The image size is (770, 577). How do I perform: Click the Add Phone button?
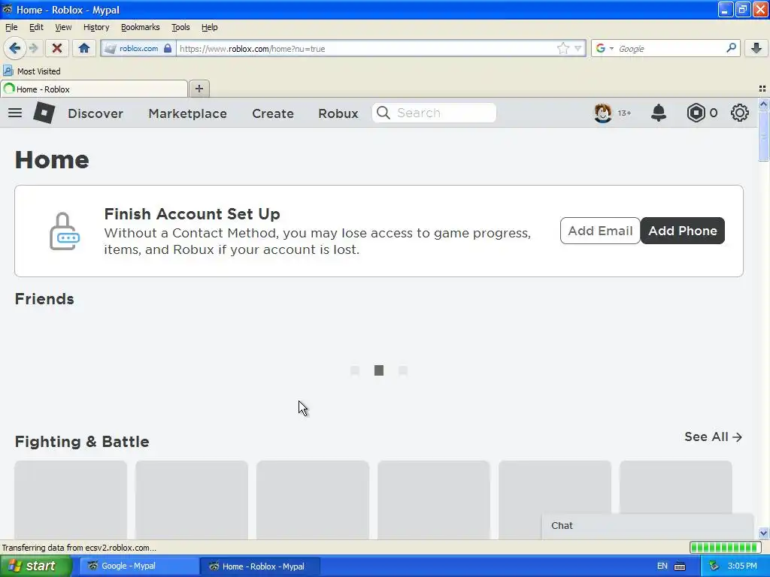pos(683,231)
